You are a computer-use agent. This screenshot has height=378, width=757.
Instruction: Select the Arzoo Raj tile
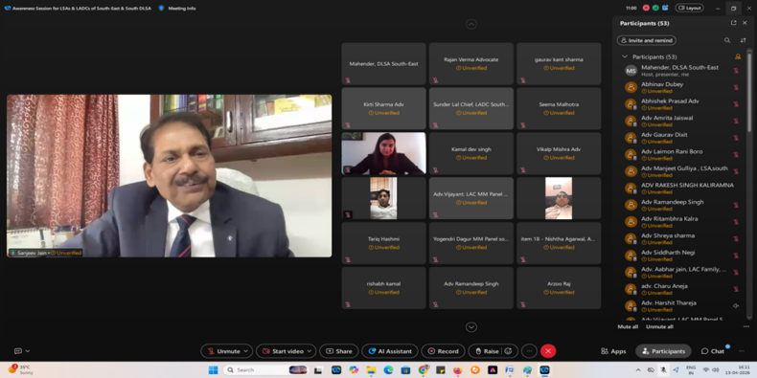559,288
